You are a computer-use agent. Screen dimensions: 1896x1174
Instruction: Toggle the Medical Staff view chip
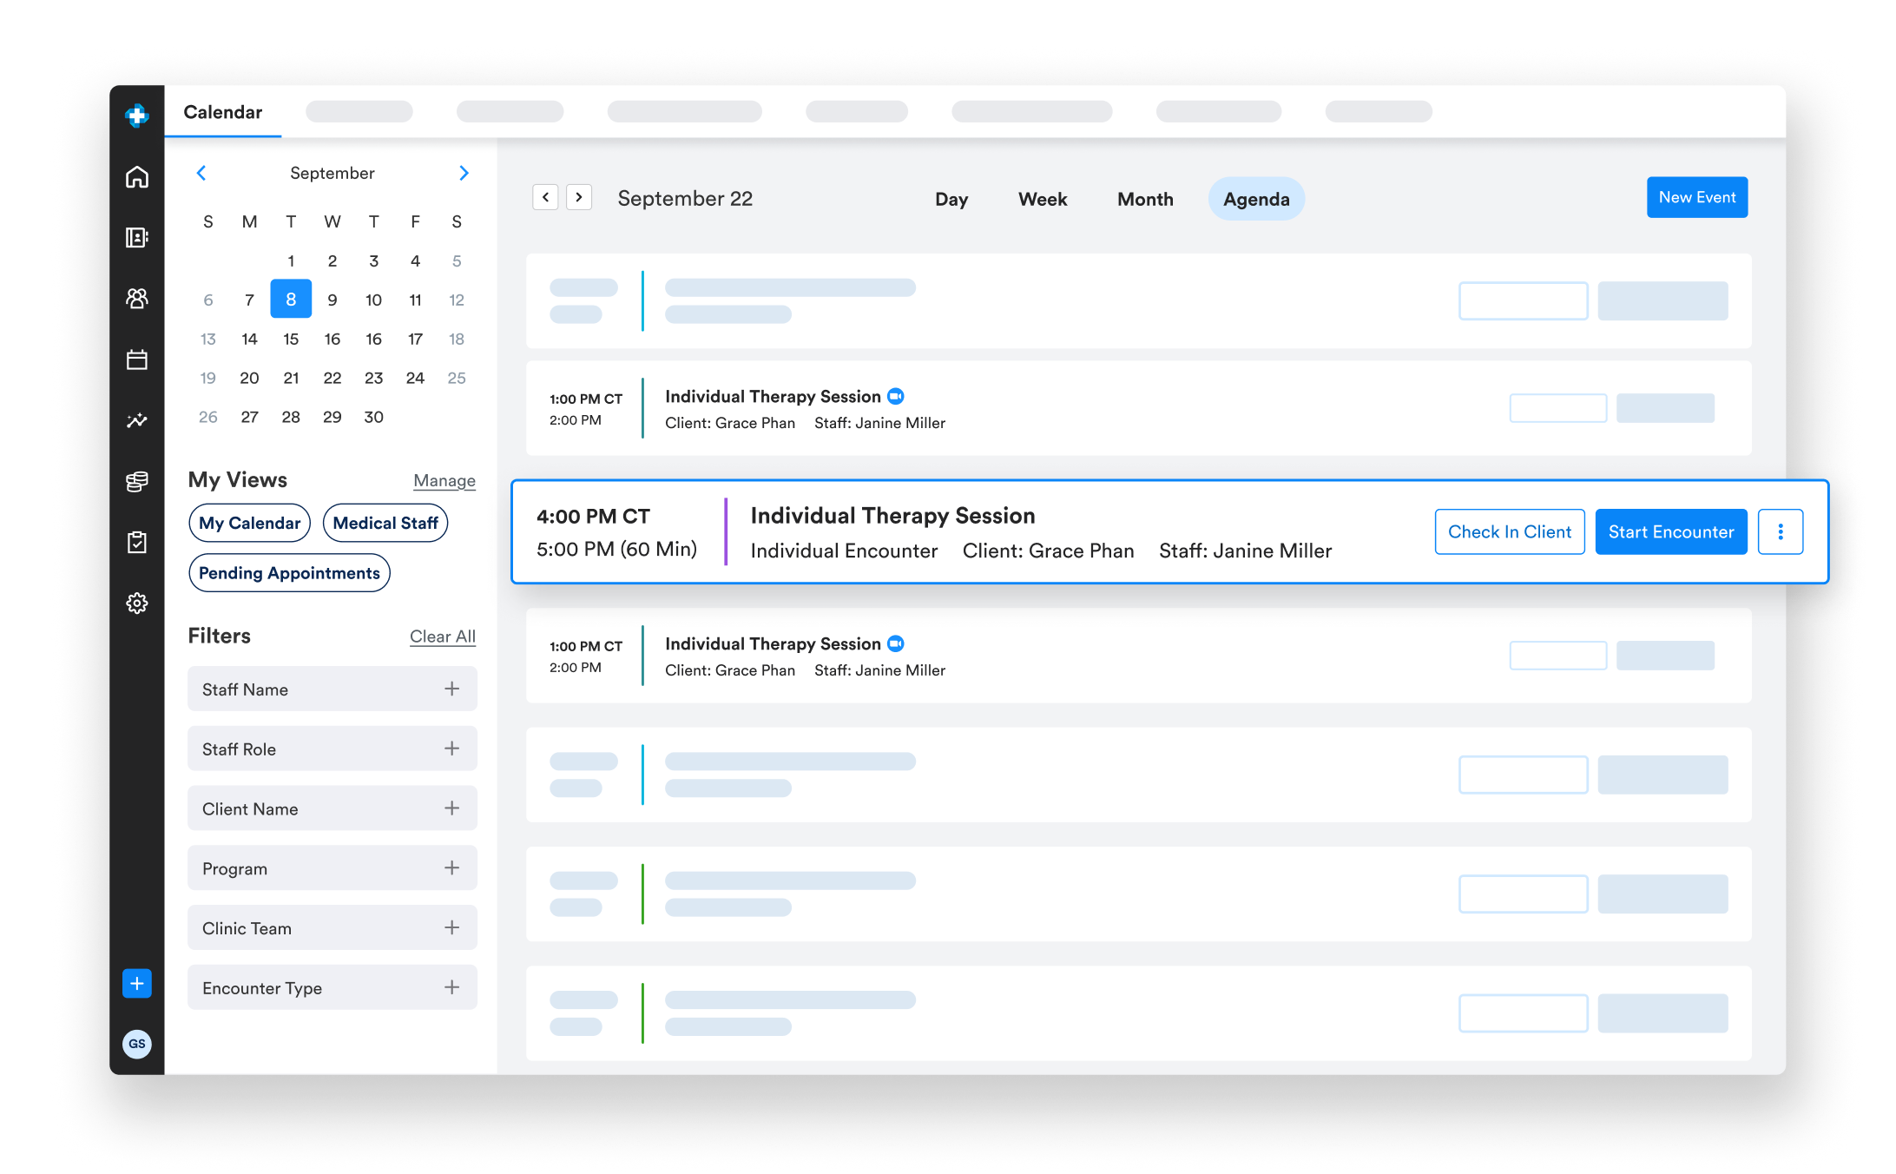[385, 523]
